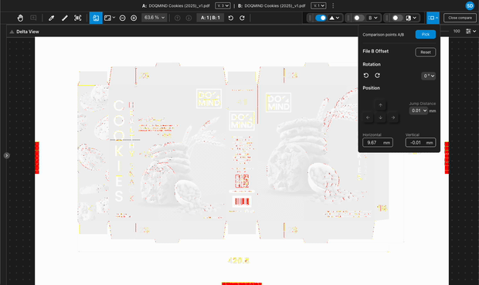Open the 63.6 % zoom level dropdown

155,18
